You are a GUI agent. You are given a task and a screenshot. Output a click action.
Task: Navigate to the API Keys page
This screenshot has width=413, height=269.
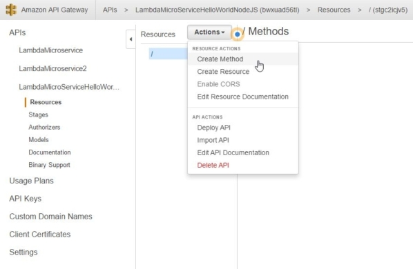(x=26, y=199)
